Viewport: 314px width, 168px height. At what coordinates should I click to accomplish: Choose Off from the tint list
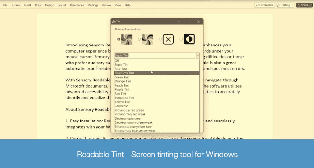[157, 61]
